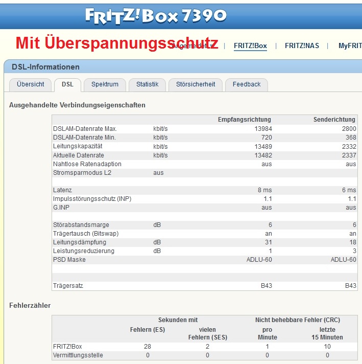Image resolution: width=362 pixels, height=364 pixels.
Task: Click the DSL-Informationen panel heading
Action: 45,67
